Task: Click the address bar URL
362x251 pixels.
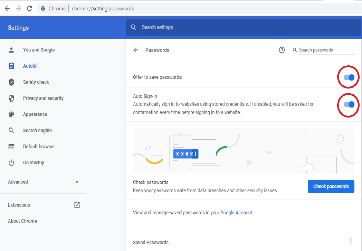Action: [x=103, y=9]
